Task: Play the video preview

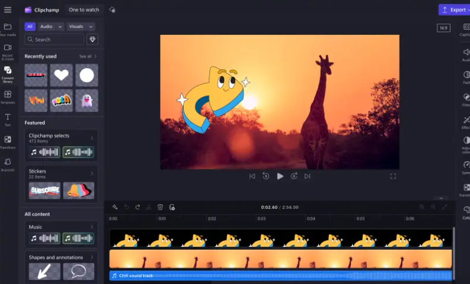Action: (280, 176)
